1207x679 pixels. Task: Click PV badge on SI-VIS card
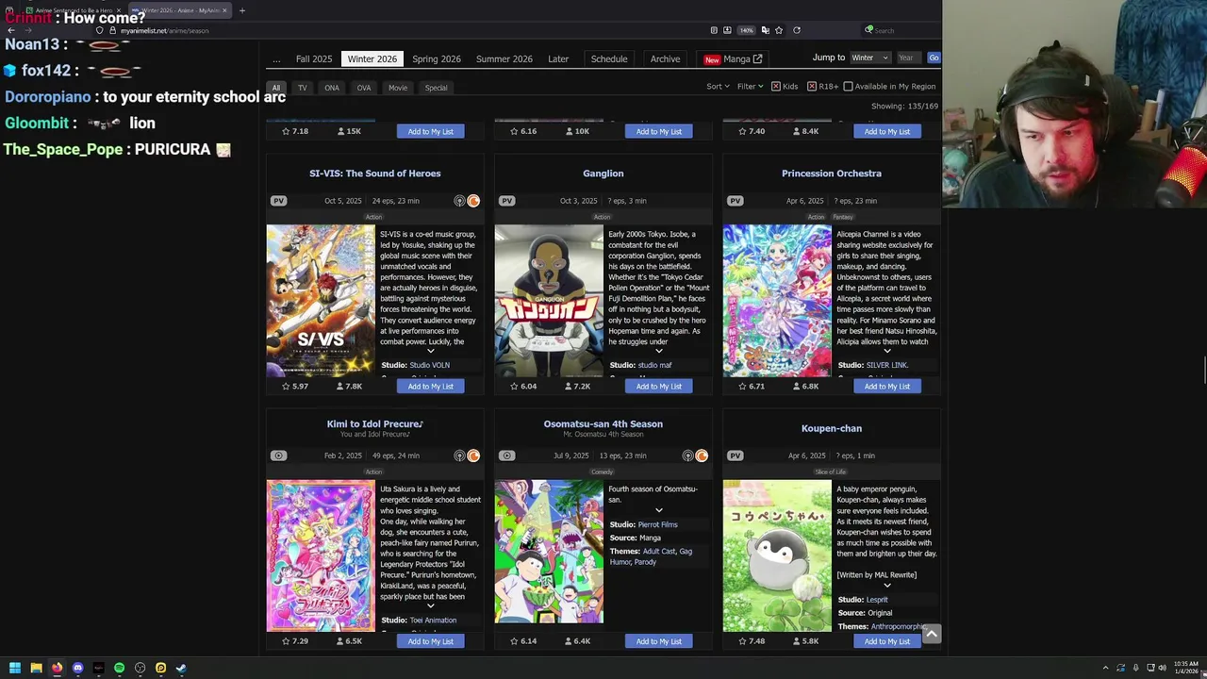278,201
